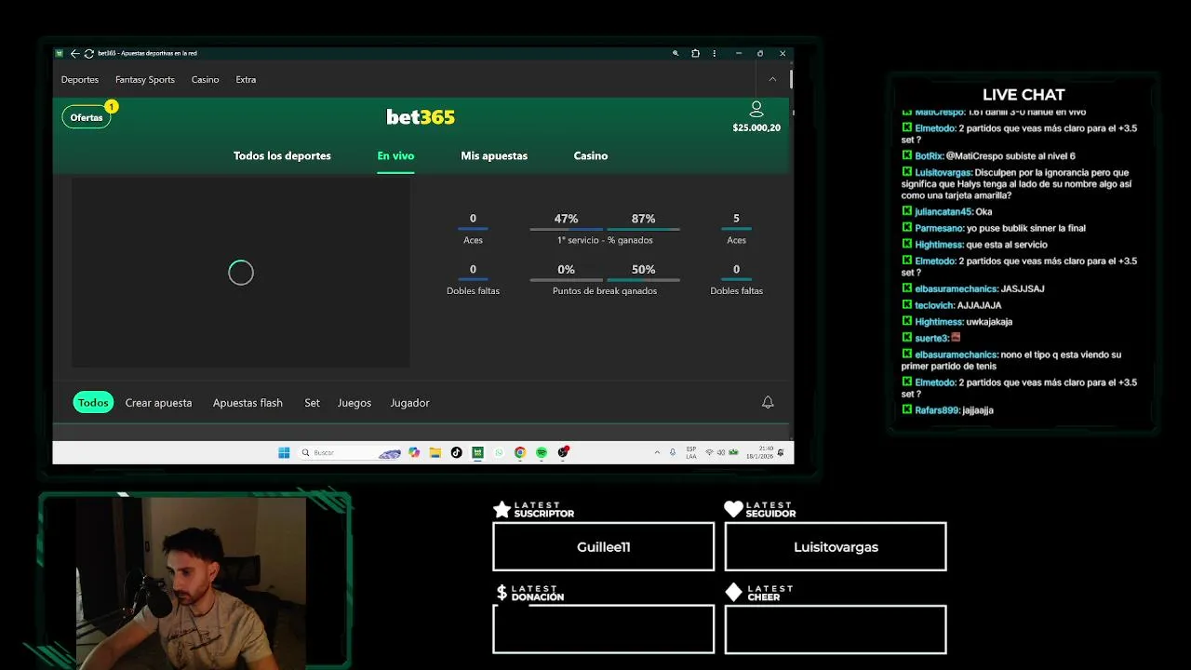Select Apuestas flash filter
The width and height of the screenshot is (1191, 670).
(x=248, y=403)
